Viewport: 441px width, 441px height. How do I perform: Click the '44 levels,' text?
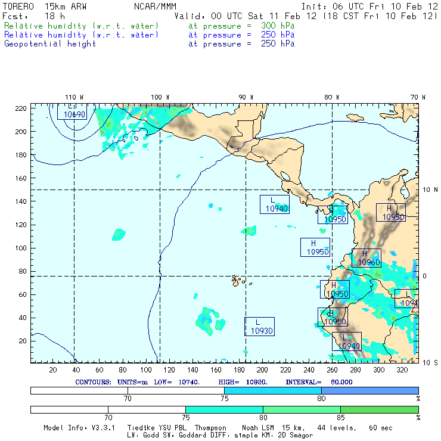point(337,428)
